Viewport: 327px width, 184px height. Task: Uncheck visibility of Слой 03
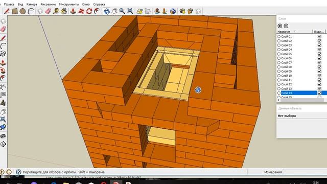319,45
